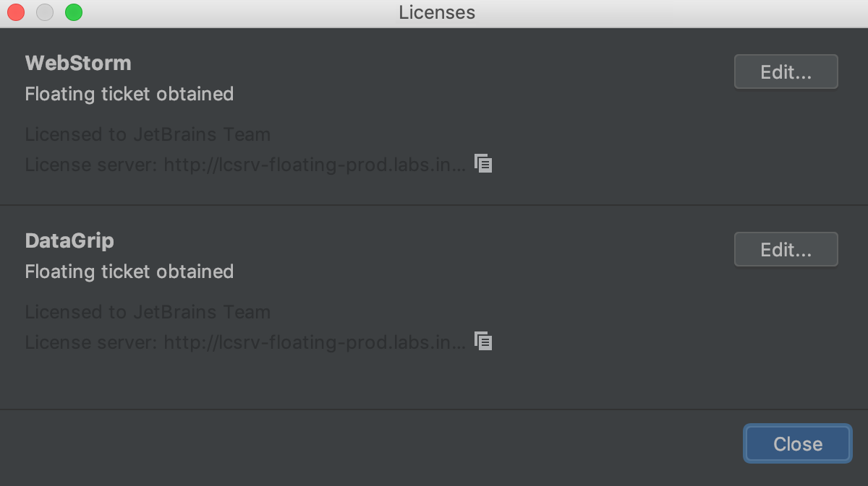Screen dimensions: 868x486
Task: Minimize the Licenses window with yellow button
Action: pyautogui.click(x=44, y=12)
